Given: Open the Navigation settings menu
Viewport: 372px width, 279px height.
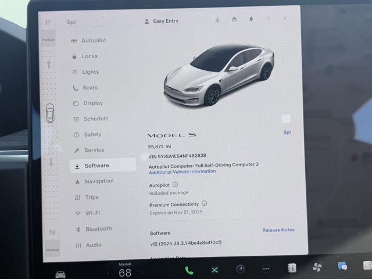Looking at the screenshot, I should tap(99, 181).
